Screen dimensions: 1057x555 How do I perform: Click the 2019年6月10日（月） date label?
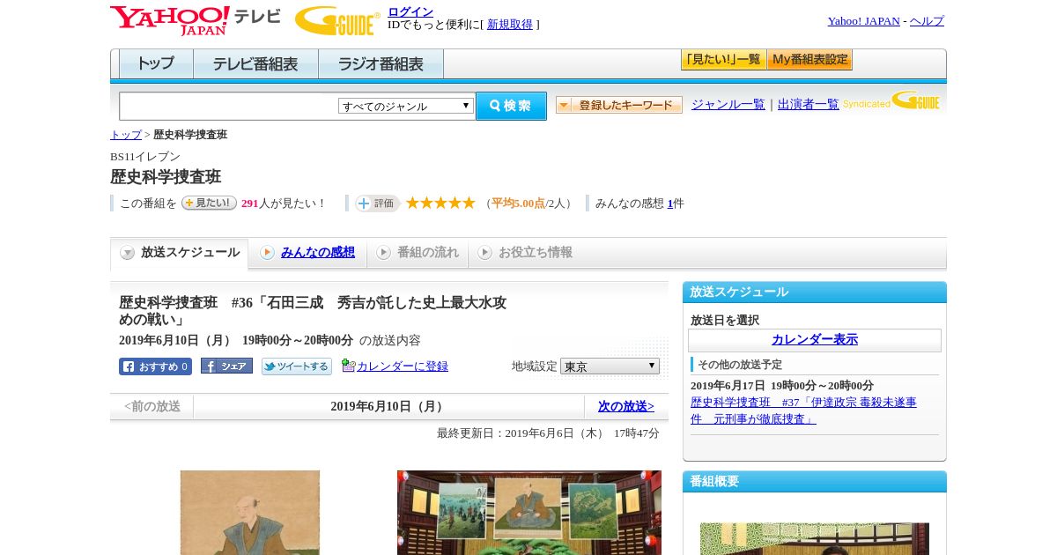click(388, 406)
